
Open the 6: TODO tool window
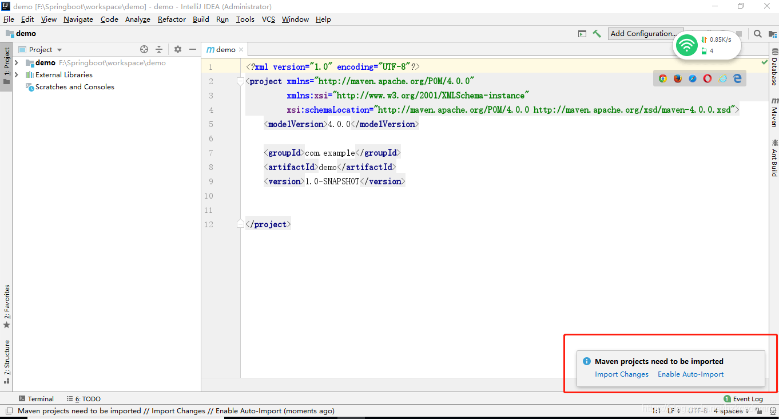84,399
